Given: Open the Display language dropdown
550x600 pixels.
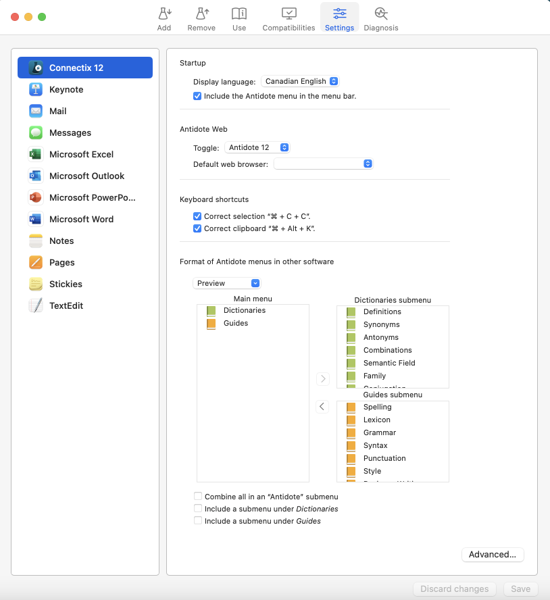Looking at the screenshot, I should (301, 80).
